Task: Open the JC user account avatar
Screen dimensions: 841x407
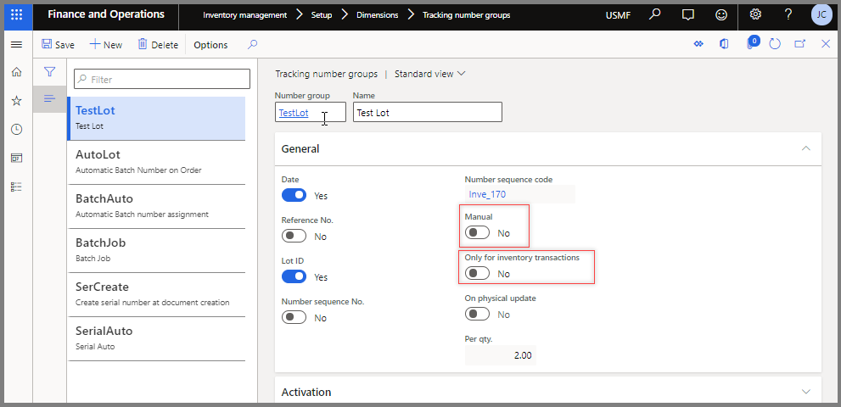Action: pos(821,14)
